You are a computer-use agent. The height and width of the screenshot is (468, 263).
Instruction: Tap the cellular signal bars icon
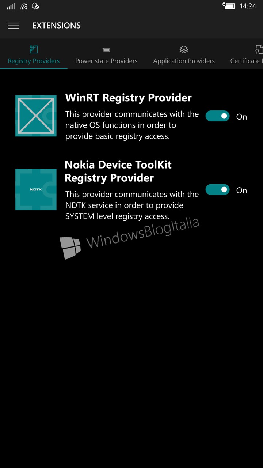point(11,6)
